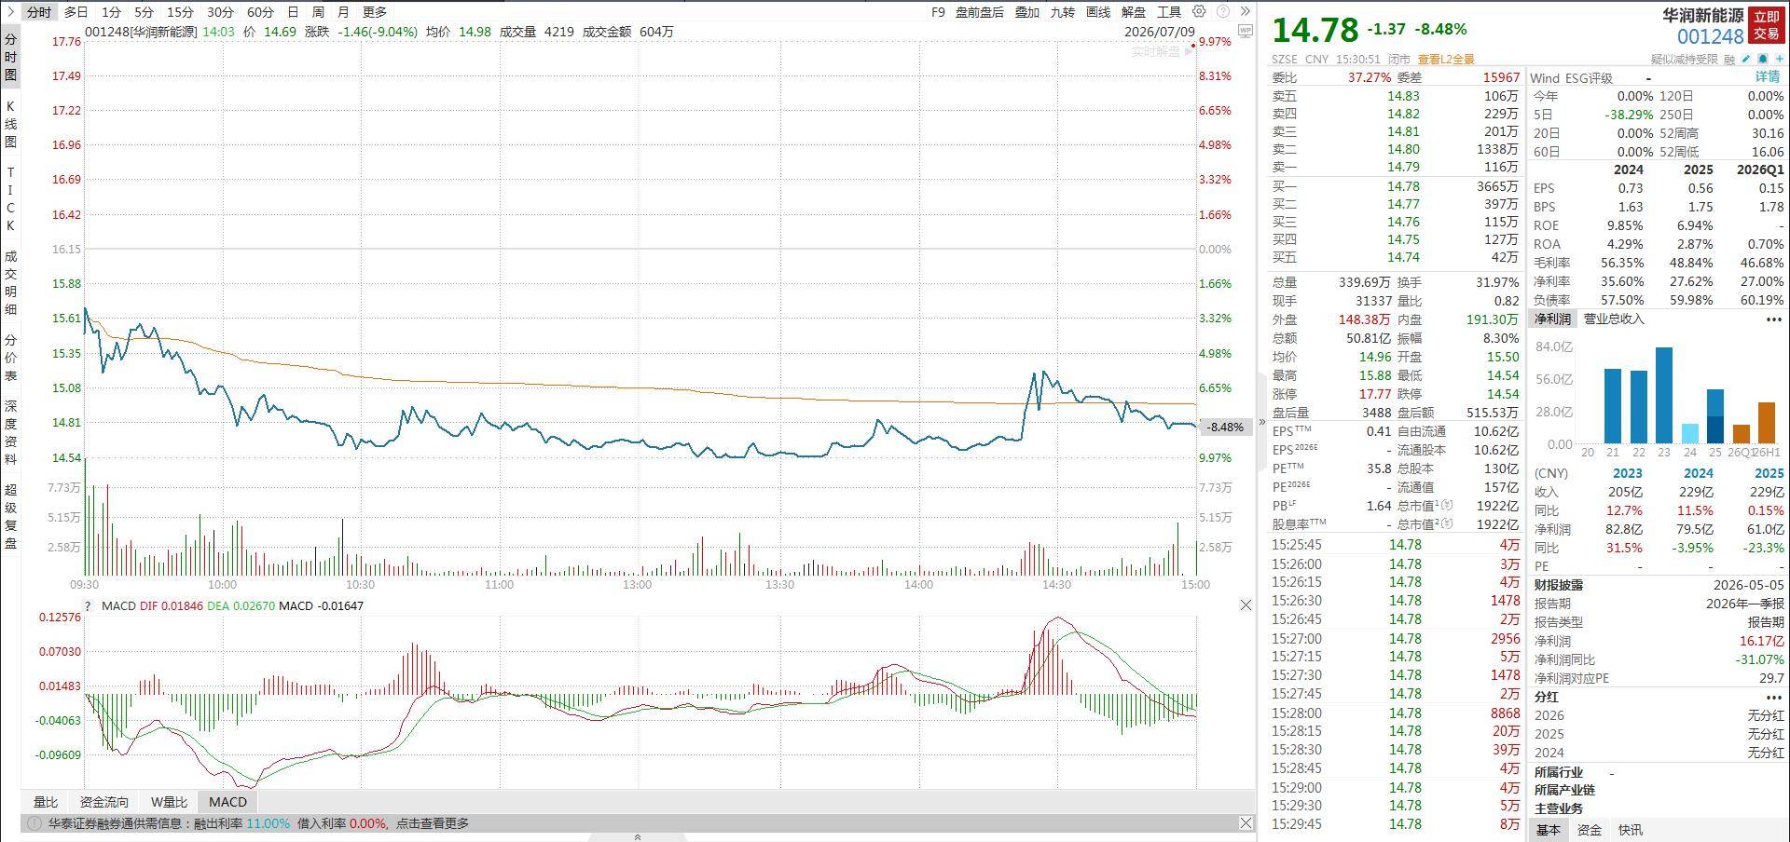Add stock to watchlist with plus icon

(1779, 59)
